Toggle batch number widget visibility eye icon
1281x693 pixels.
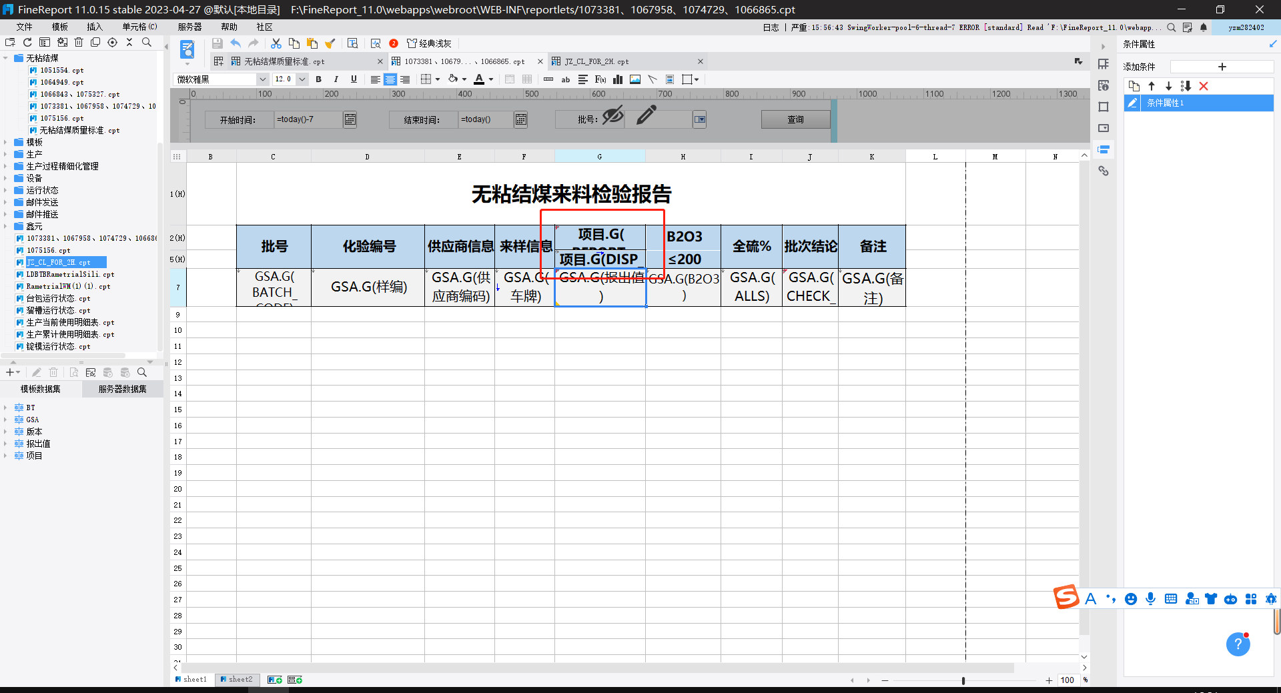(612, 115)
